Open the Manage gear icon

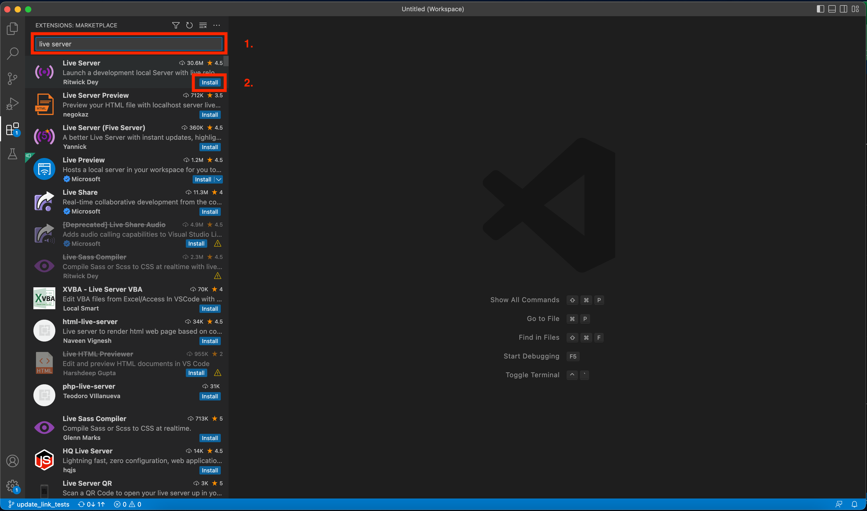13,486
